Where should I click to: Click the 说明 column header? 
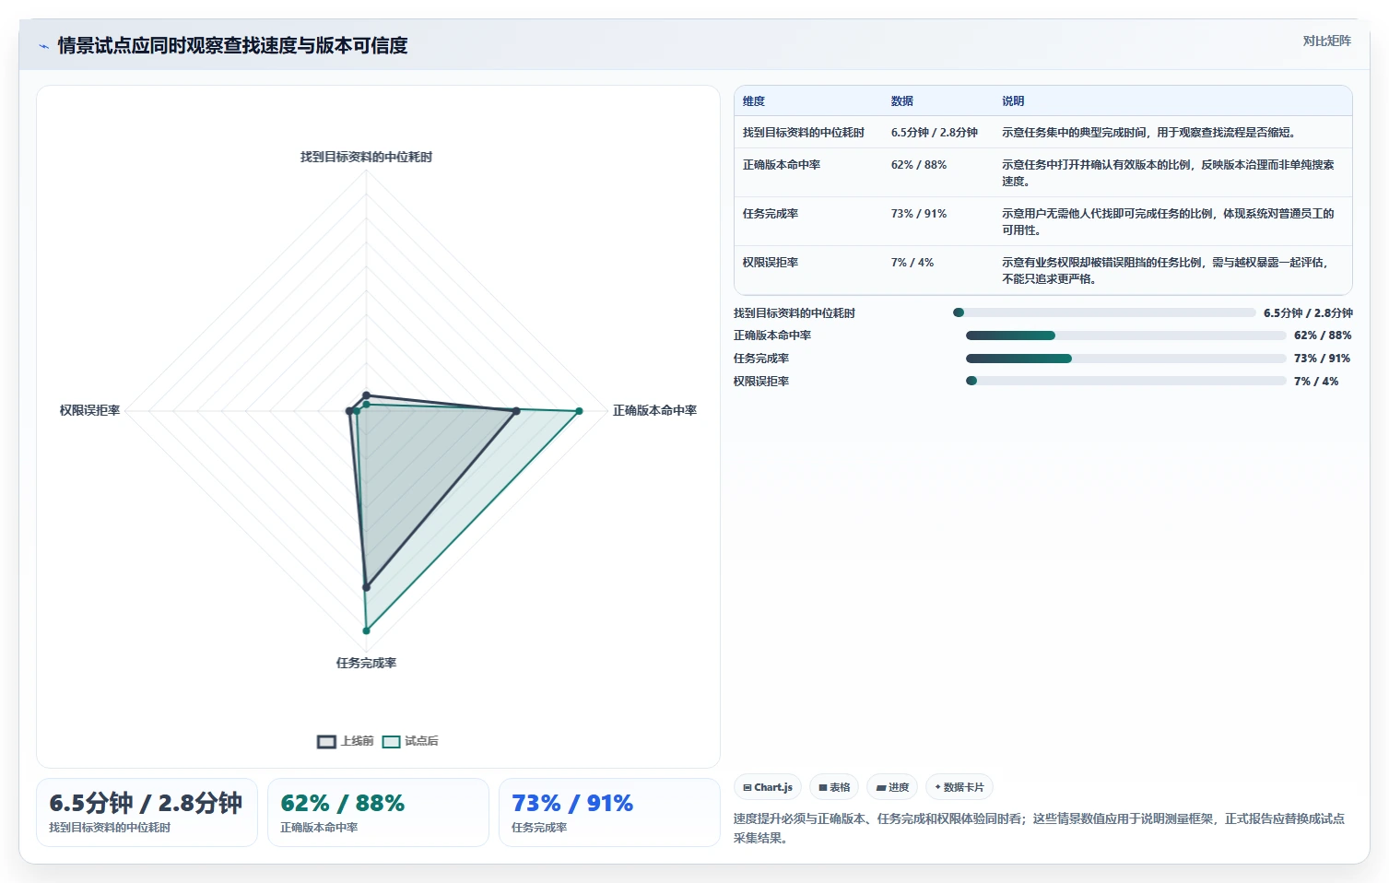[1013, 101]
